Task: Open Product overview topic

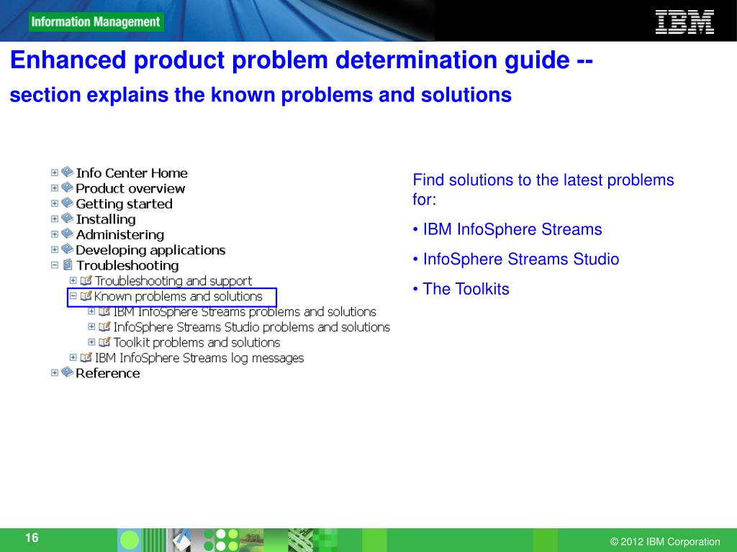Action: pyautogui.click(x=130, y=189)
